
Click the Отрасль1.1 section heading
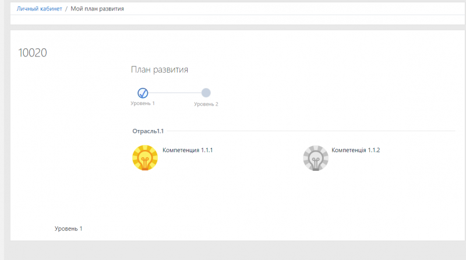148,131
